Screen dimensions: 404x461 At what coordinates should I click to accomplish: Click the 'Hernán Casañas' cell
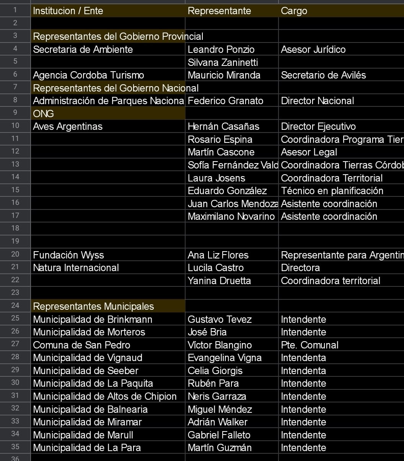232,126
